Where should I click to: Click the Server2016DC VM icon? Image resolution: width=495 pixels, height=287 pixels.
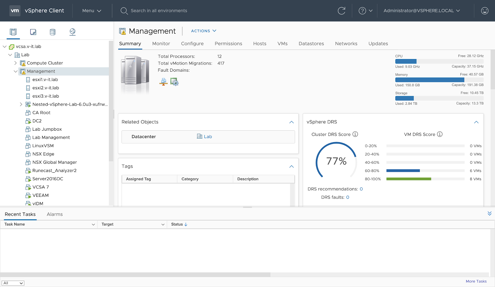(28, 179)
